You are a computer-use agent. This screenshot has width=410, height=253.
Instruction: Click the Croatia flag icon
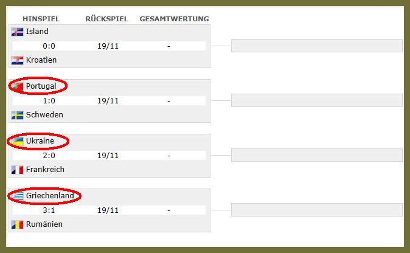coord(17,60)
